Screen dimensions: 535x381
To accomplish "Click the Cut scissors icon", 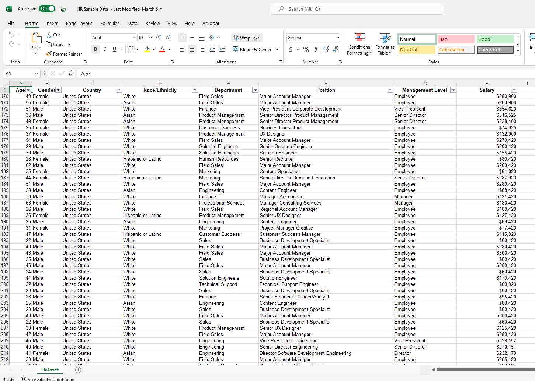I will click(49, 35).
